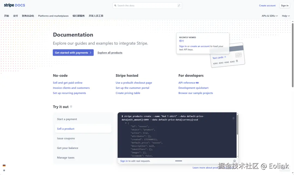The width and height of the screenshot is (294, 175).
Task: Expand the APIs & SDKs dropdown
Action: click(x=269, y=16)
